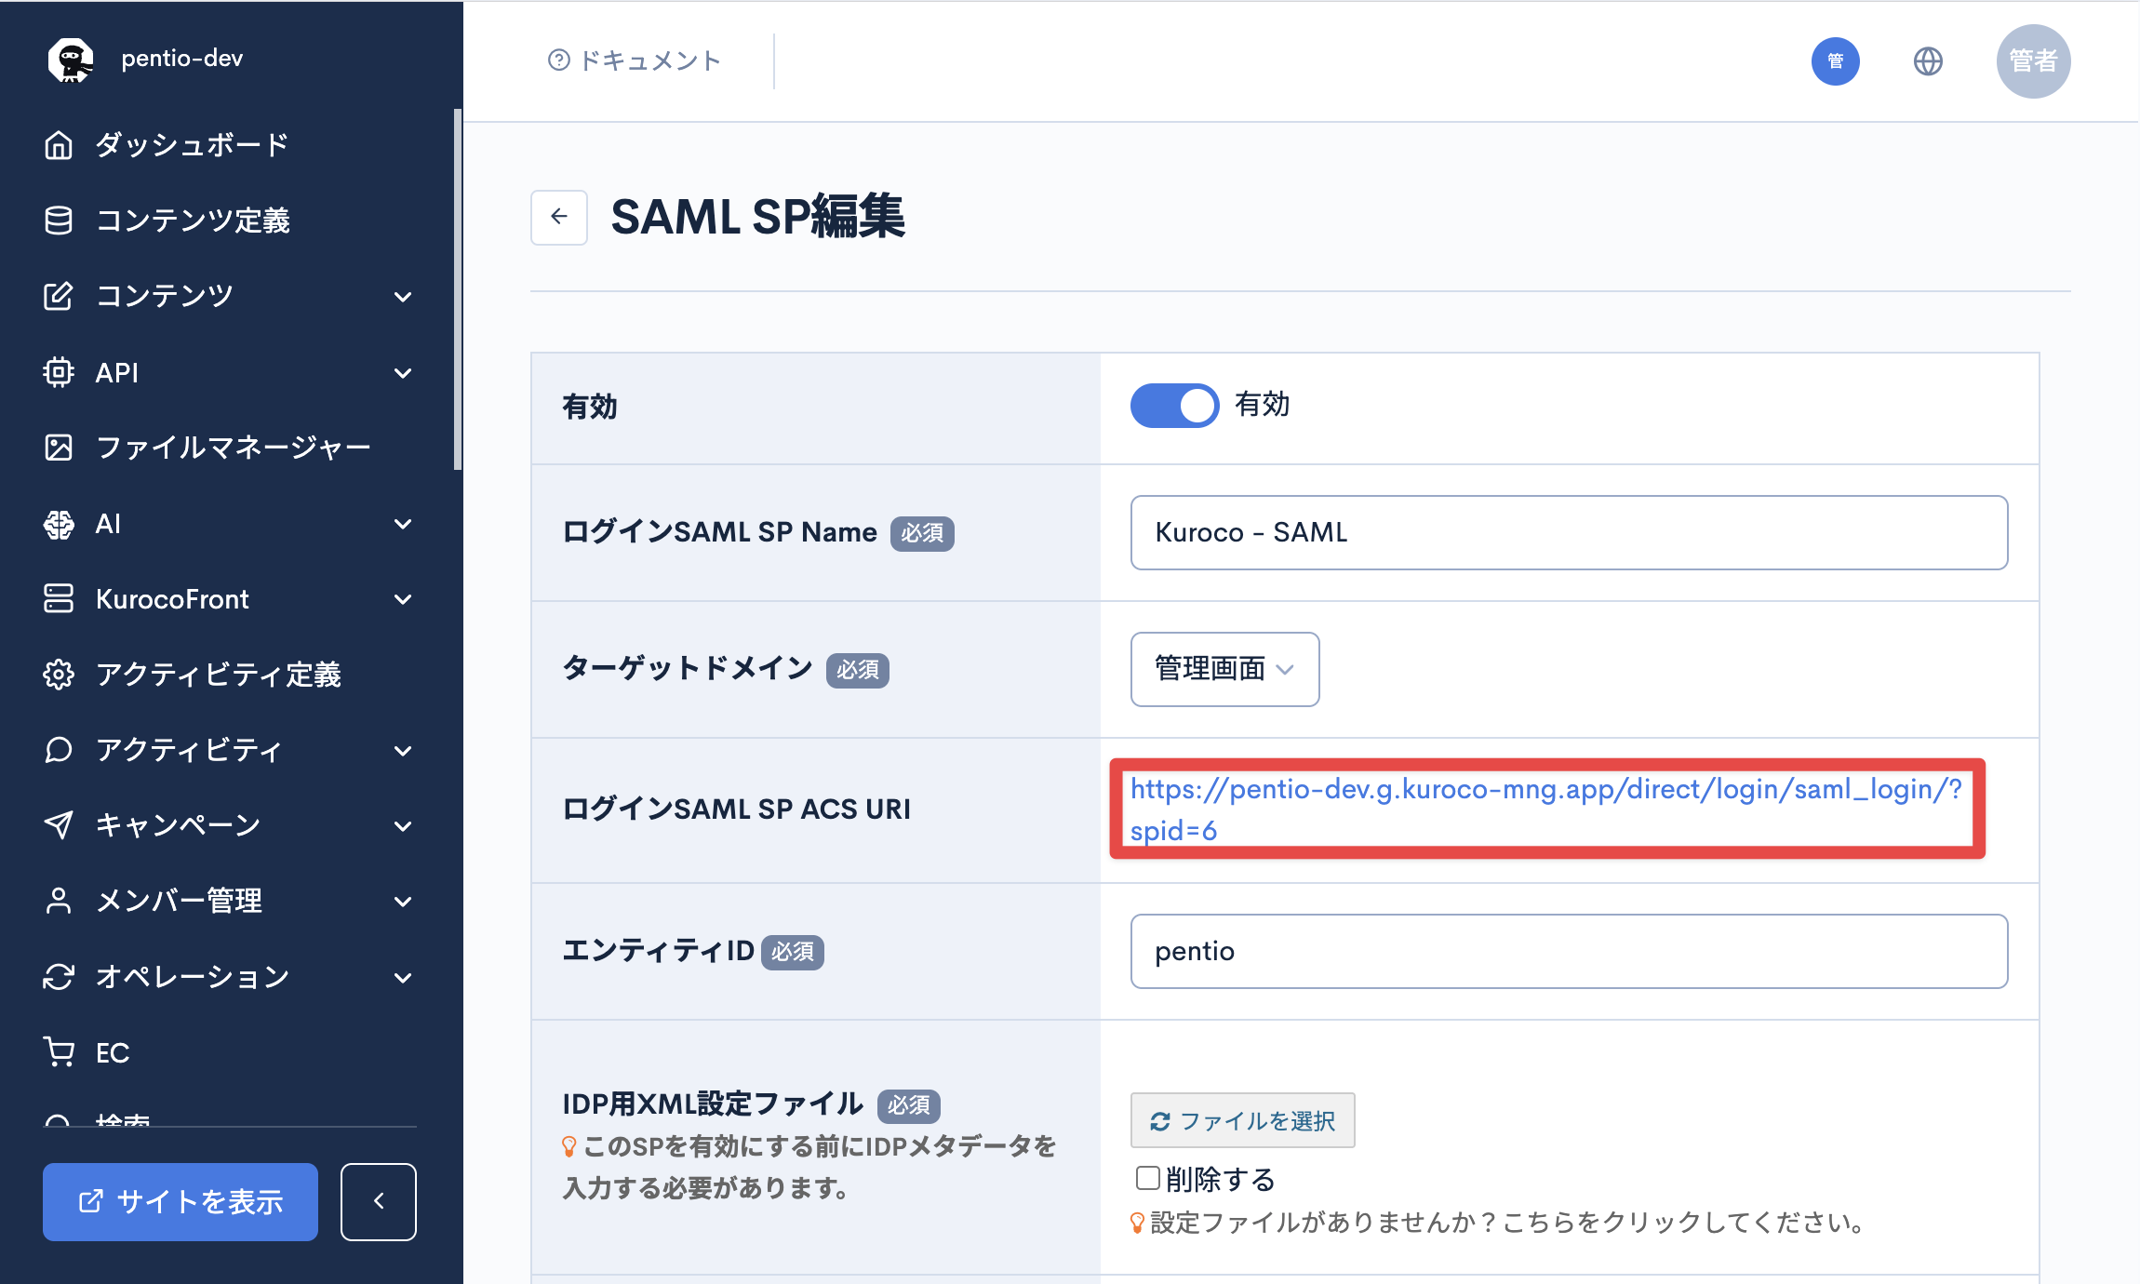This screenshot has width=2140, height=1284.
Task: Expand the アクティビティ menu chevron
Action: click(x=403, y=751)
